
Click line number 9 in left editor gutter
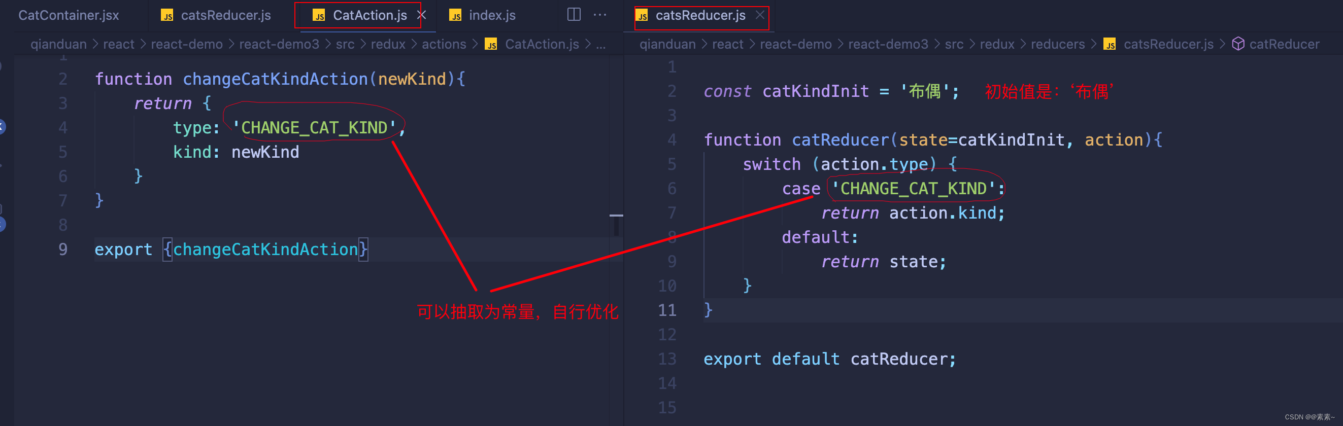tap(62, 249)
